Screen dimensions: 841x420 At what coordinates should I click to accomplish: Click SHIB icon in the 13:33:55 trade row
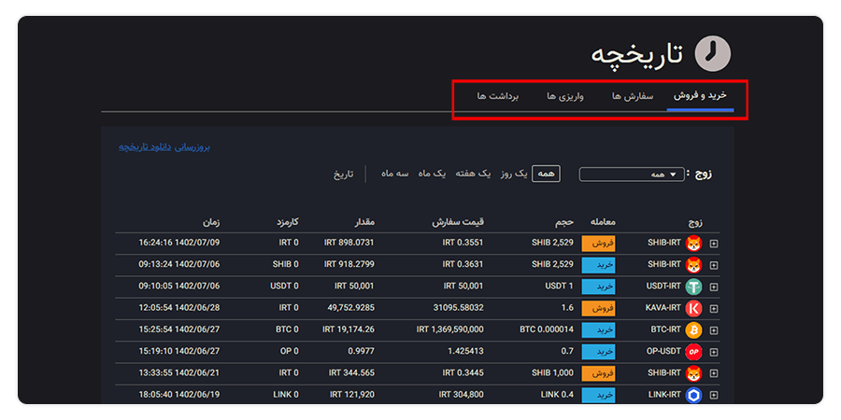pyautogui.click(x=693, y=373)
